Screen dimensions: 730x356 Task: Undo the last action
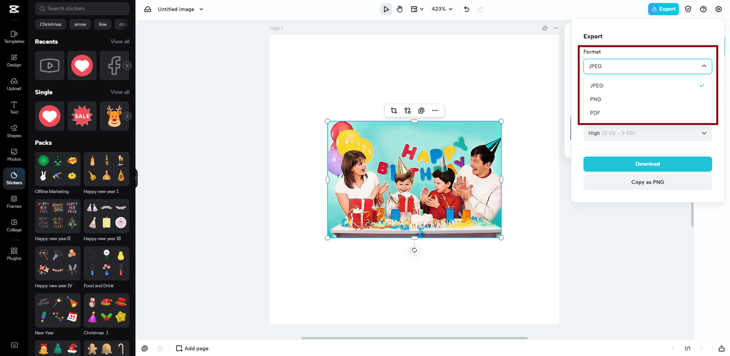467,9
